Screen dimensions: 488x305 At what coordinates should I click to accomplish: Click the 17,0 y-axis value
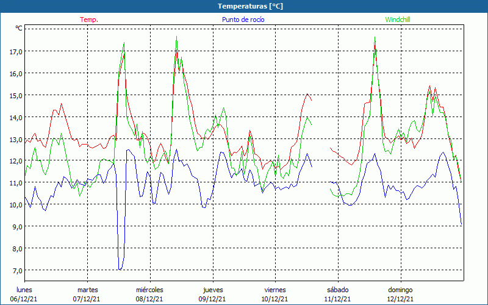[x=16, y=52]
